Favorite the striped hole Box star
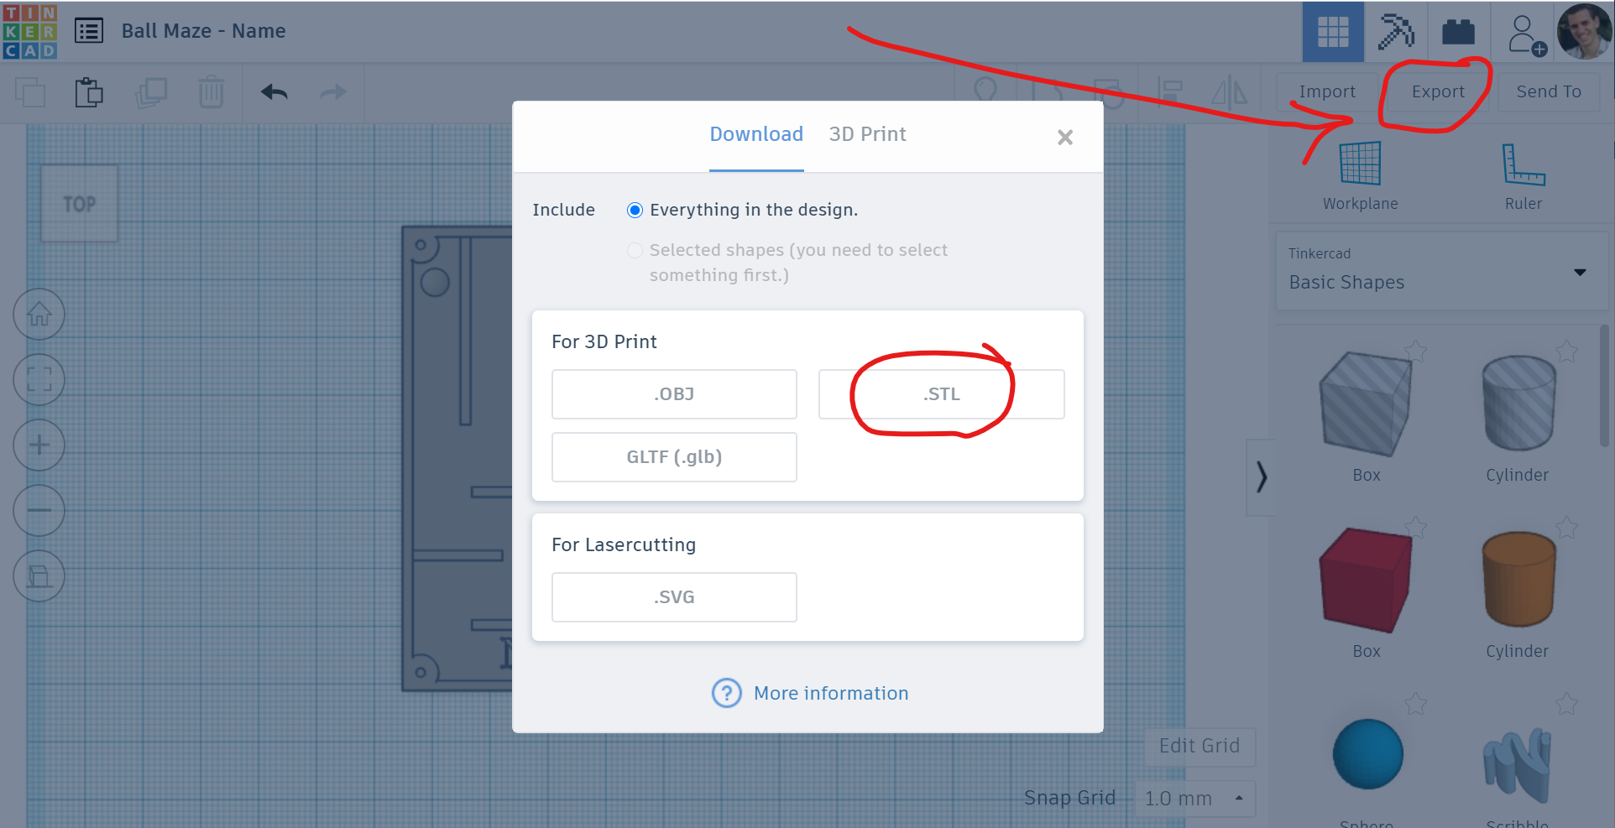The width and height of the screenshot is (1615, 828). tap(1416, 350)
